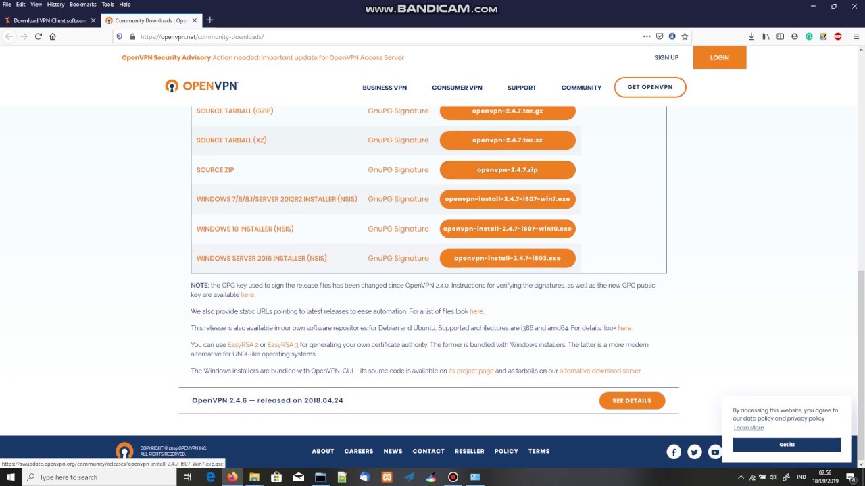Click the OpenVPN logo
Image resolution: width=865 pixels, height=486 pixels.
point(201,86)
